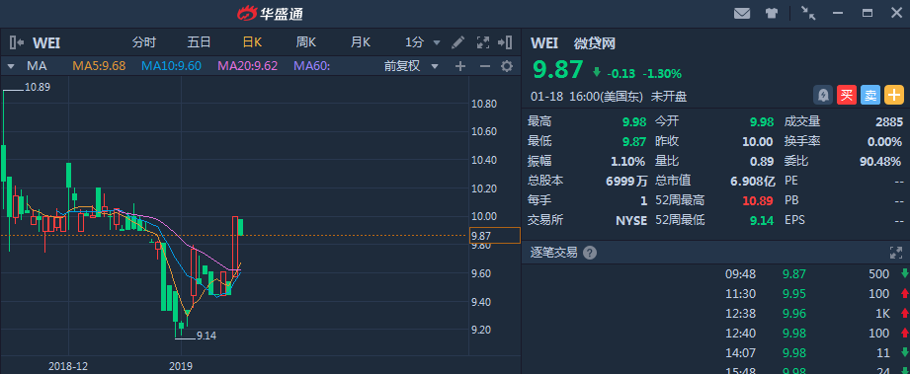Switch to 五日 chart tab

(199, 42)
